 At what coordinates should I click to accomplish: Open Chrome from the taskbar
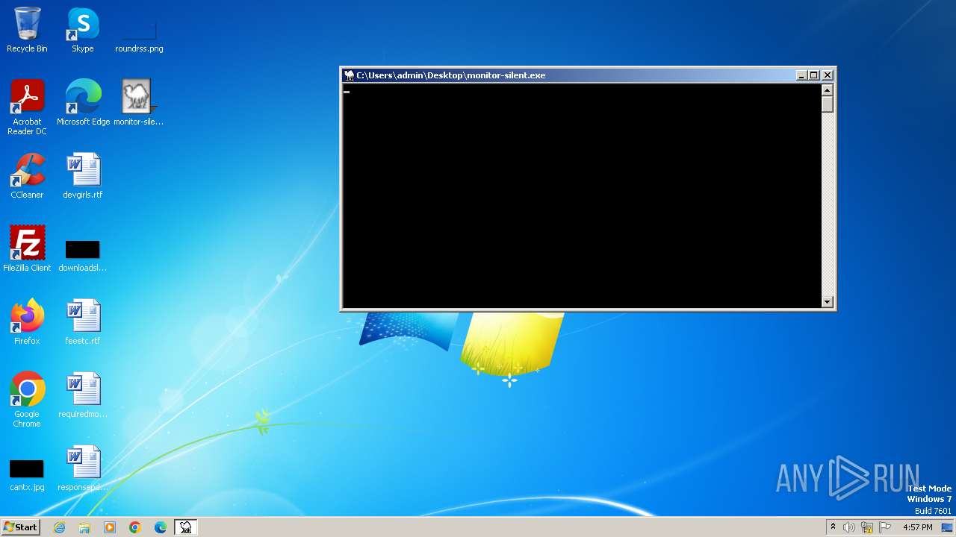pyautogui.click(x=135, y=527)
